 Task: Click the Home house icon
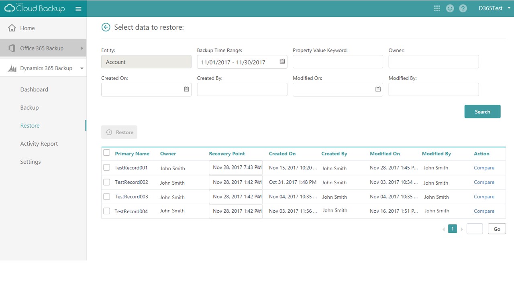[x=12, y=28]
